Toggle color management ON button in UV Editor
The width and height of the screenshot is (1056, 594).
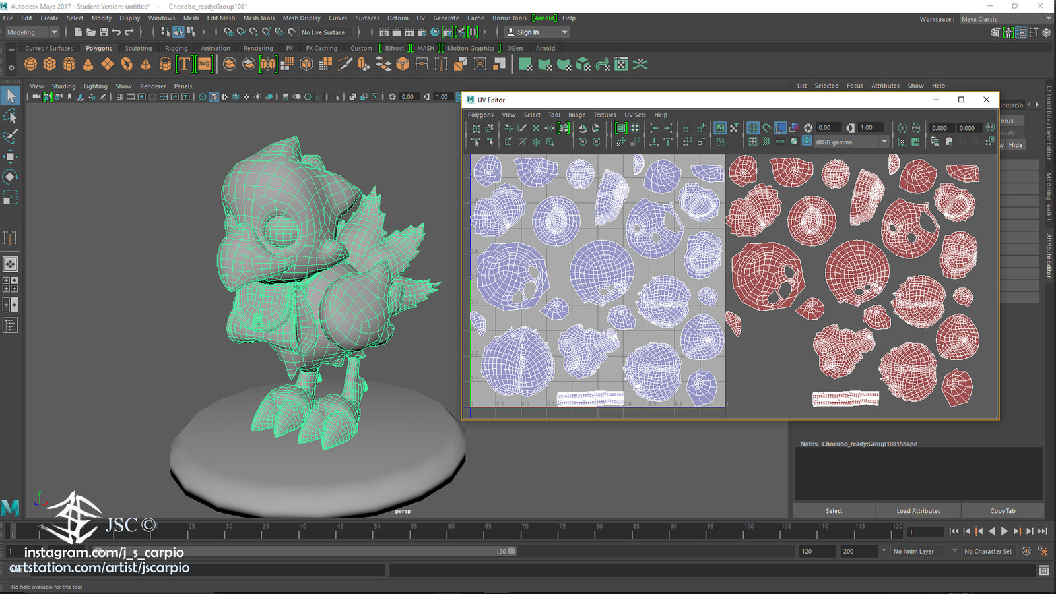pyautogui.click(x=807, y=141)
